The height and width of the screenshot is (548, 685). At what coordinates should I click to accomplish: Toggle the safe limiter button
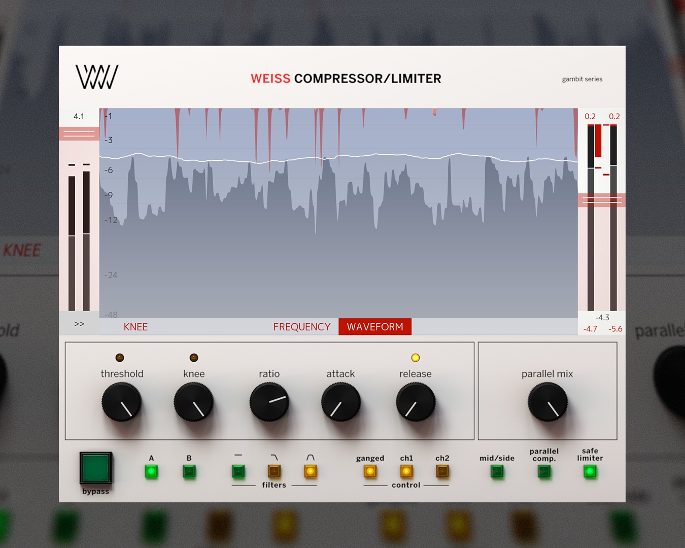coord(590,472)
